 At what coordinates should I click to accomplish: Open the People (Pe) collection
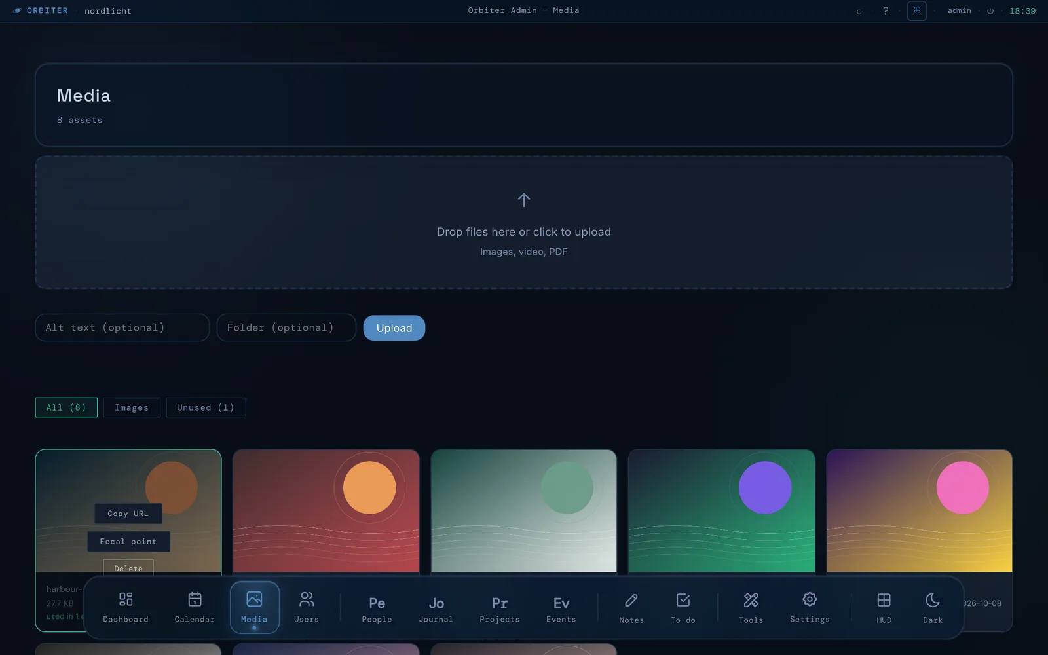[x=377, y=607]
